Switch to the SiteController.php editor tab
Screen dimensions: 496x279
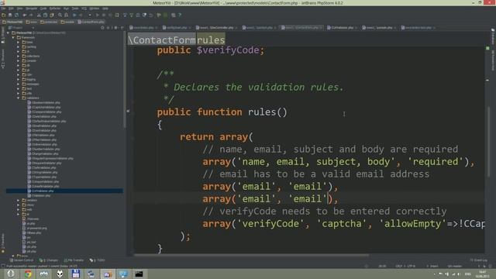click(216, 28)
